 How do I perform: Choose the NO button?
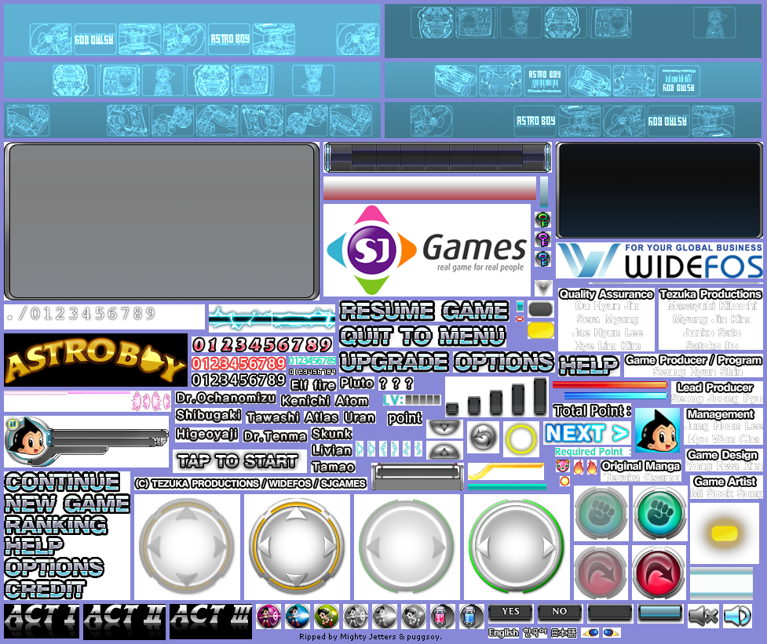[560, 612]
